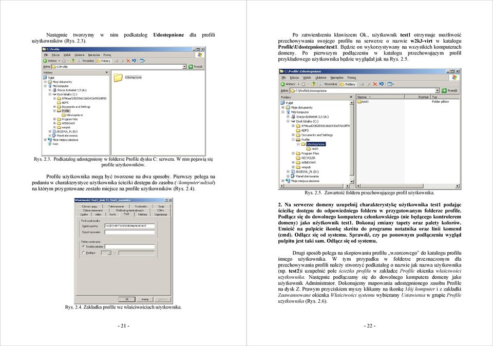This screenshot has width=493, height=346.
Task: Close Foldery pane in C:\Profile window
Action: 107,72
